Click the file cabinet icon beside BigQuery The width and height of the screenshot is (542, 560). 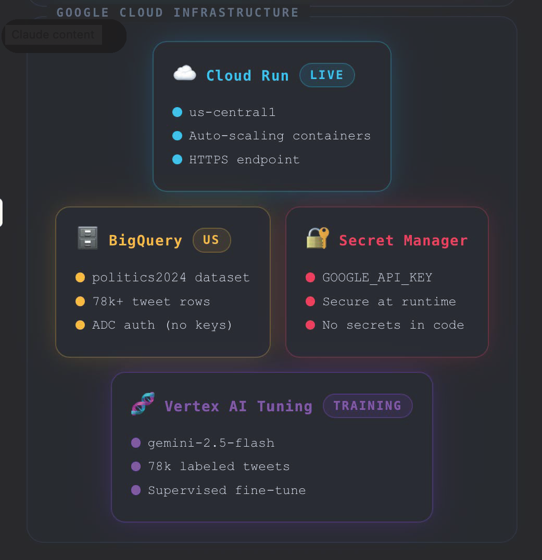[87, 238]
